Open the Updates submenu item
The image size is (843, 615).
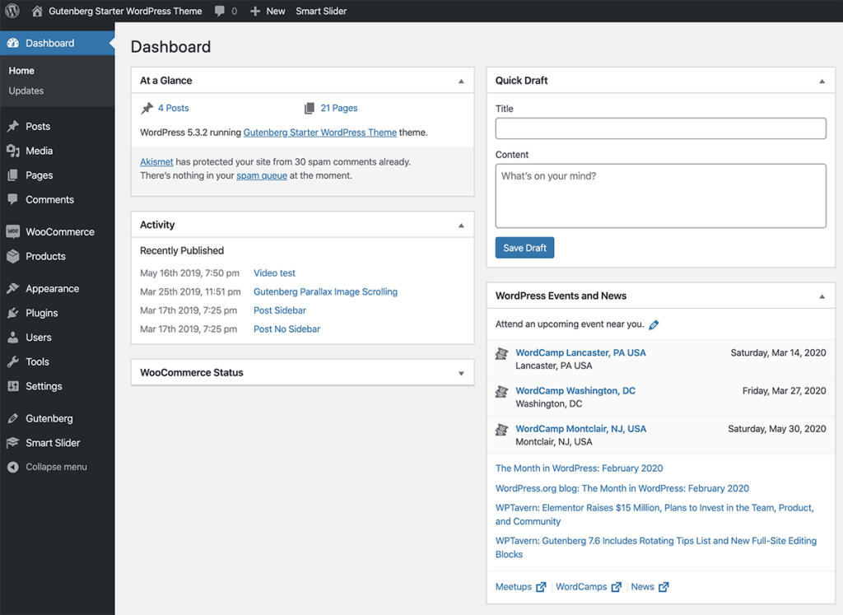click(x=26, y=91)
